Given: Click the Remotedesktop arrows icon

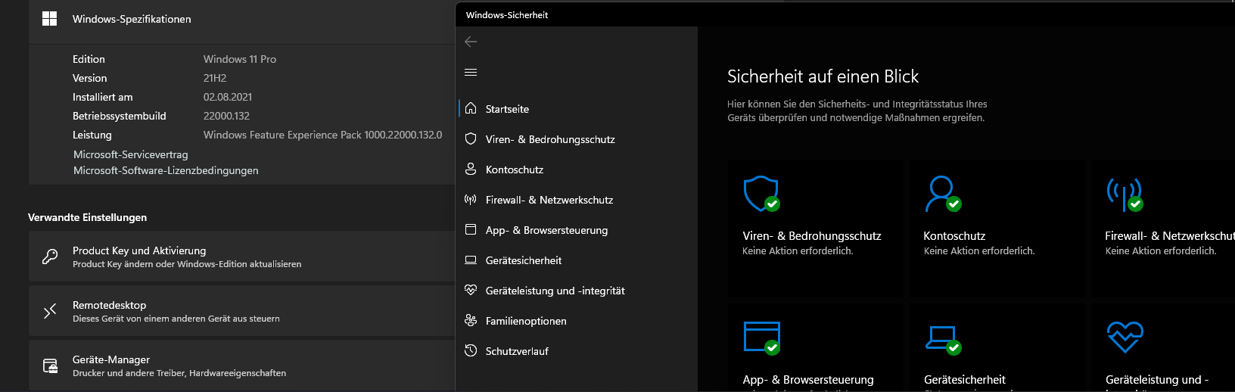Looking at the screenshot, I should pos(50,311).
